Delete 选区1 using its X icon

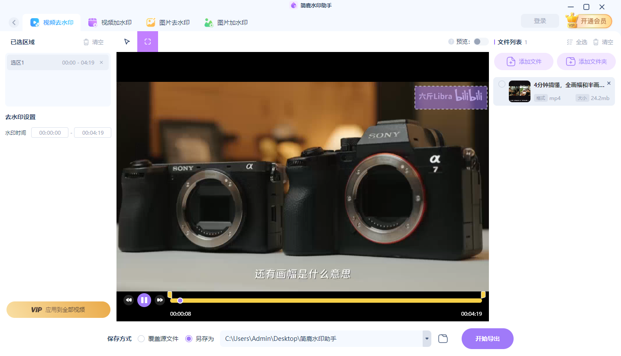click(101, 62)
